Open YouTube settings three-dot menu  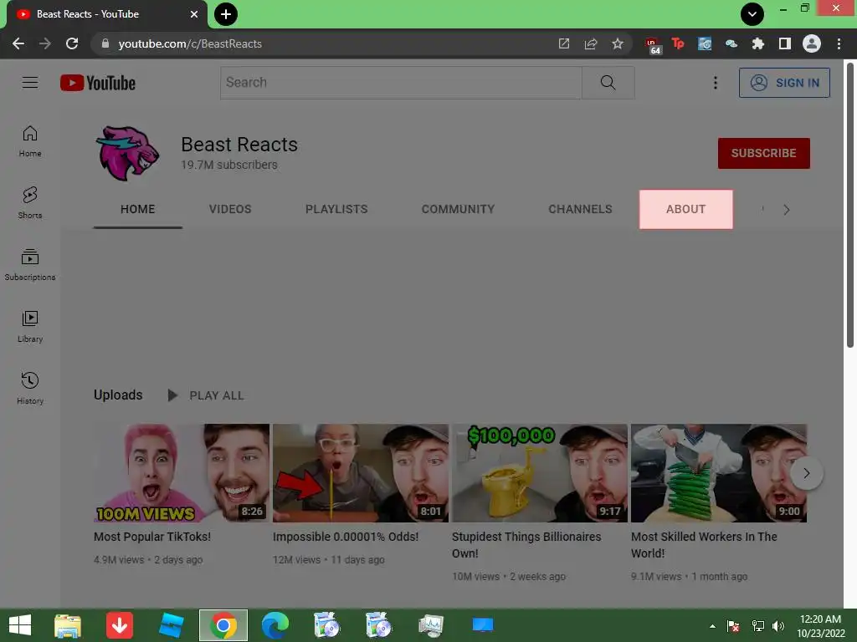click(x=715, y=83)
